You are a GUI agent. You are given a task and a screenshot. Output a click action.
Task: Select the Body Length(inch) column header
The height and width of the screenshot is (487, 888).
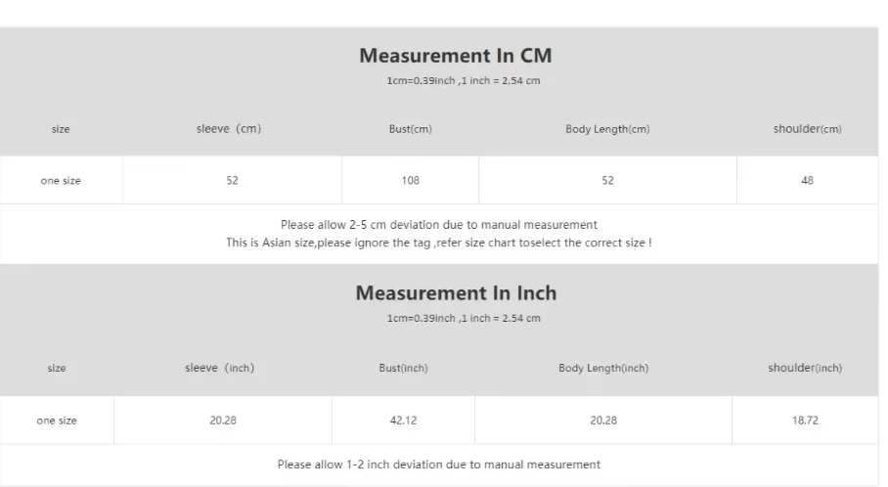point(603,368)
